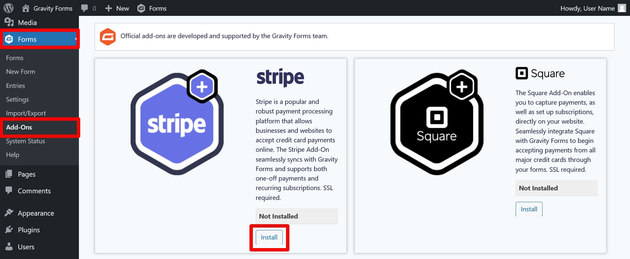Screen dimensions: 630x259
Task: Click the Pages icon in sidebar
Action: click(9, 174)
